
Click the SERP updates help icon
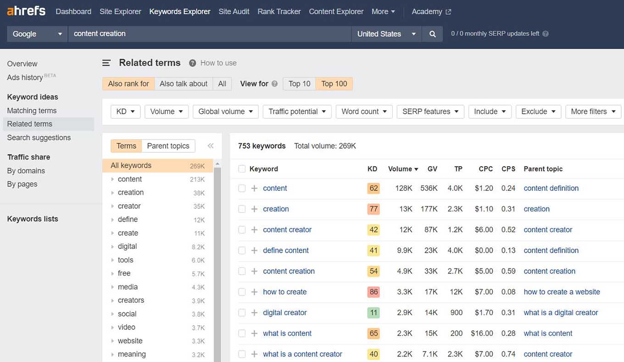click(x=545, y=33)
